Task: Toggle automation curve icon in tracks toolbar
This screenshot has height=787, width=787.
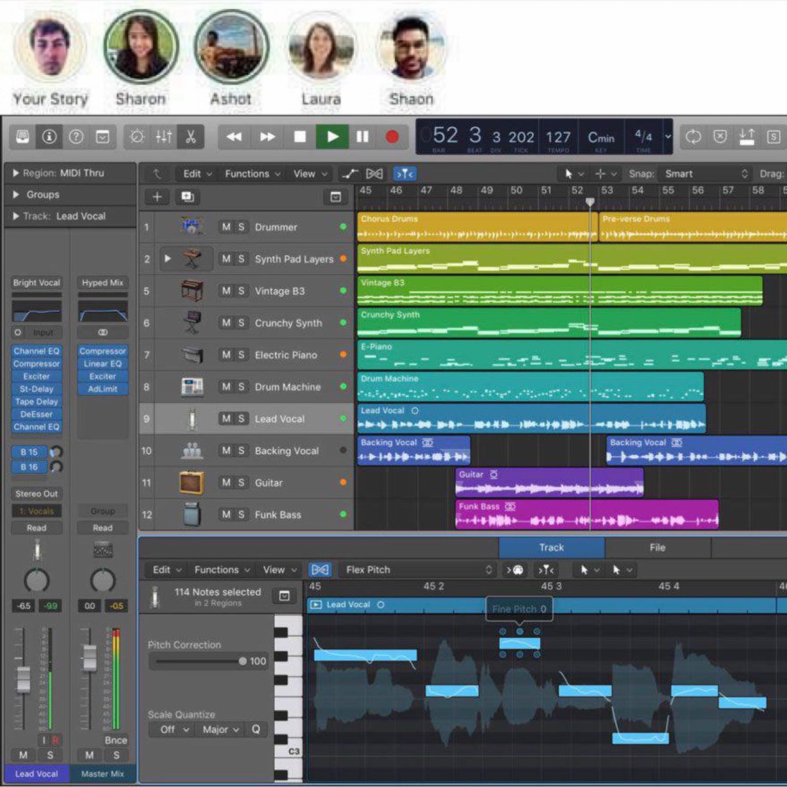Action: point(350,174)
